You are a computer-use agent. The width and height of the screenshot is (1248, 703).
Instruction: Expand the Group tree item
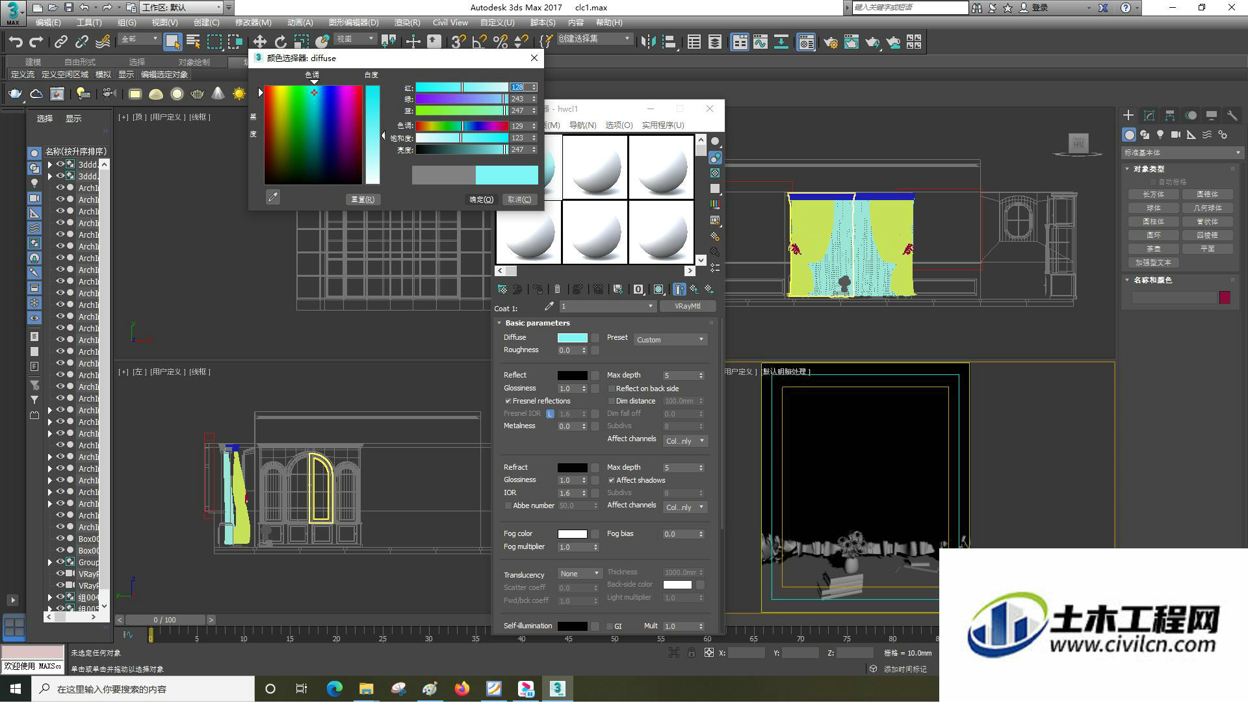(x=49, y=562)
